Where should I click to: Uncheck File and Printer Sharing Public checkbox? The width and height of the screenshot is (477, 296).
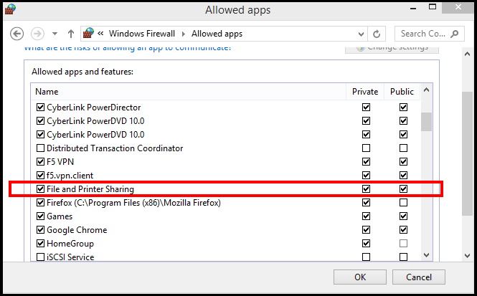pyautogui.click(x=403, y=188)
